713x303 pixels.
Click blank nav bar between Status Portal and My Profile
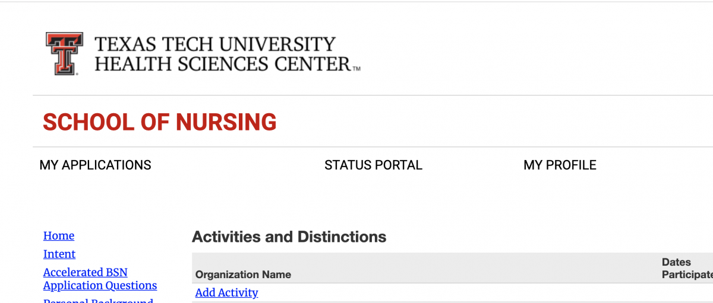[x=472, y=165]
